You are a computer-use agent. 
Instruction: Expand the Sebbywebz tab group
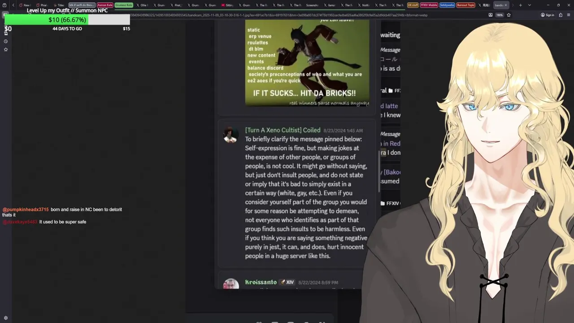[x=447, y=5]
